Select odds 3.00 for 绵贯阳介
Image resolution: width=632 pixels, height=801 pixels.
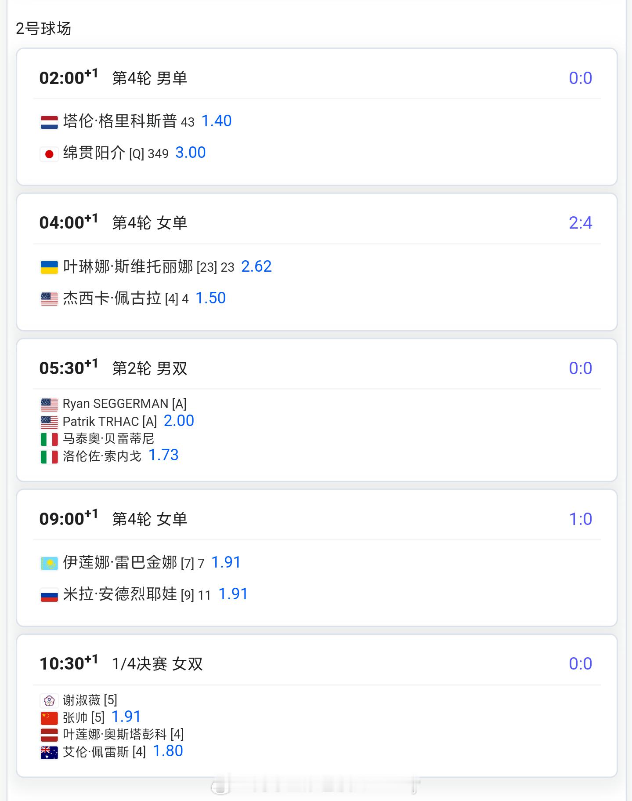tap(191, 153)
